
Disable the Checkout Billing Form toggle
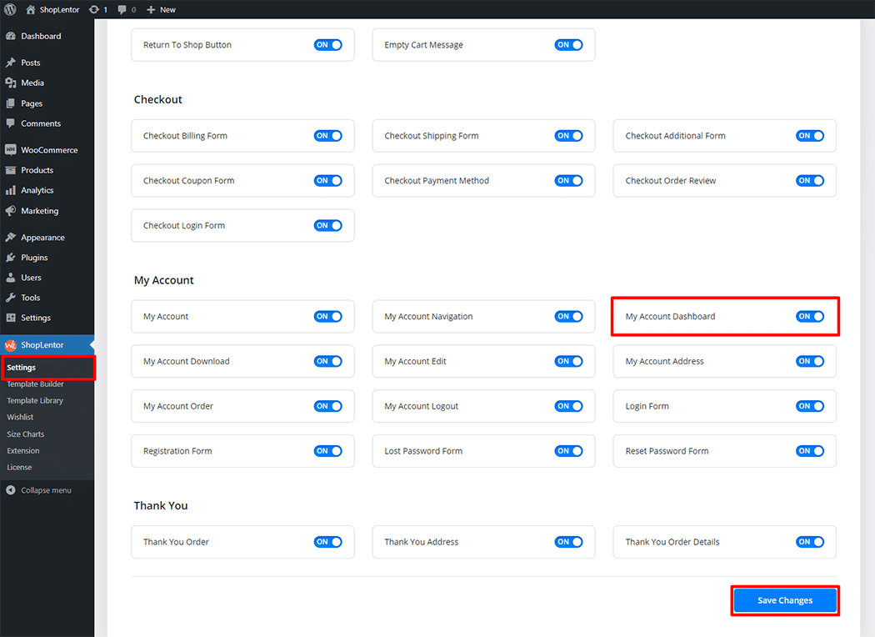[327, 136]
